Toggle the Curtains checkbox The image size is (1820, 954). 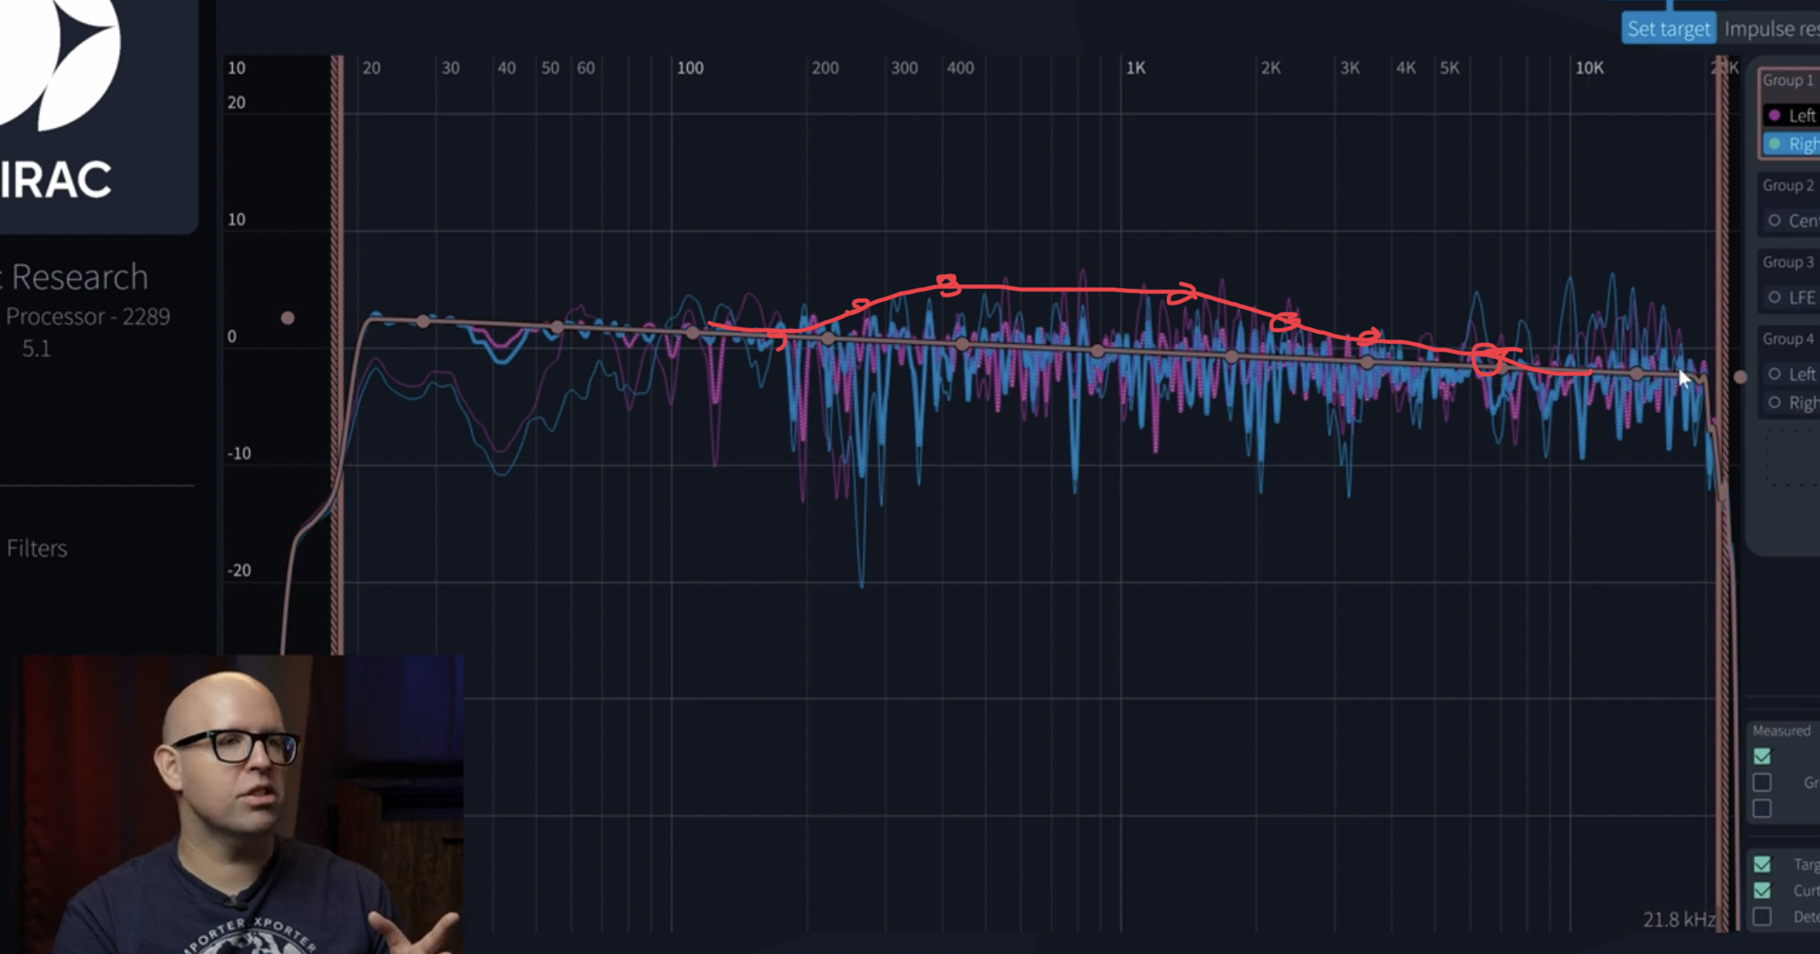coord(1762,890)
